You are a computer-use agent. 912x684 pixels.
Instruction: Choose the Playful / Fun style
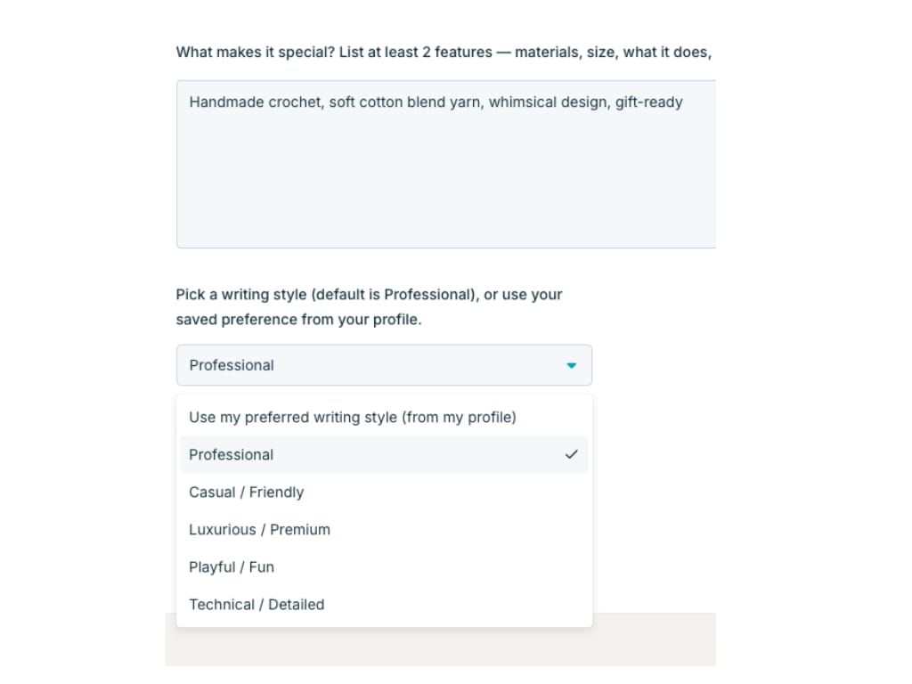232,566
